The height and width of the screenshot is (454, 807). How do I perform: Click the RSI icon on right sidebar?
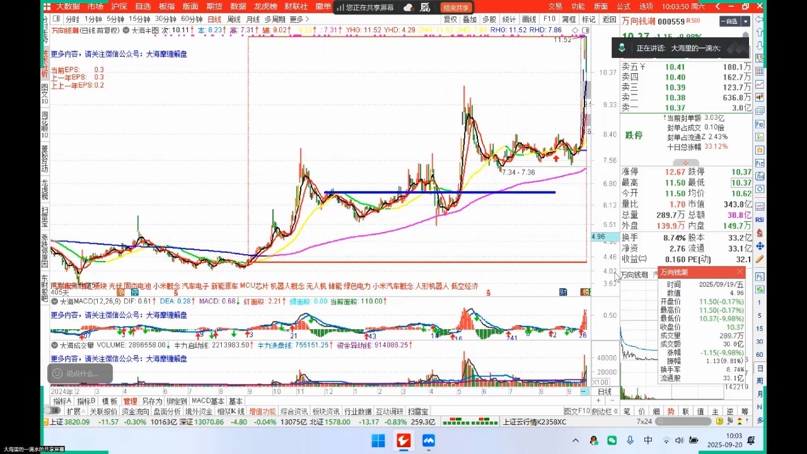tap(760, 219)
